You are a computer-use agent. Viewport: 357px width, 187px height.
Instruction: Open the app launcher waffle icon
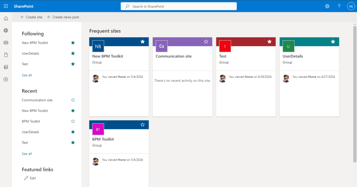tap(6, 6)
